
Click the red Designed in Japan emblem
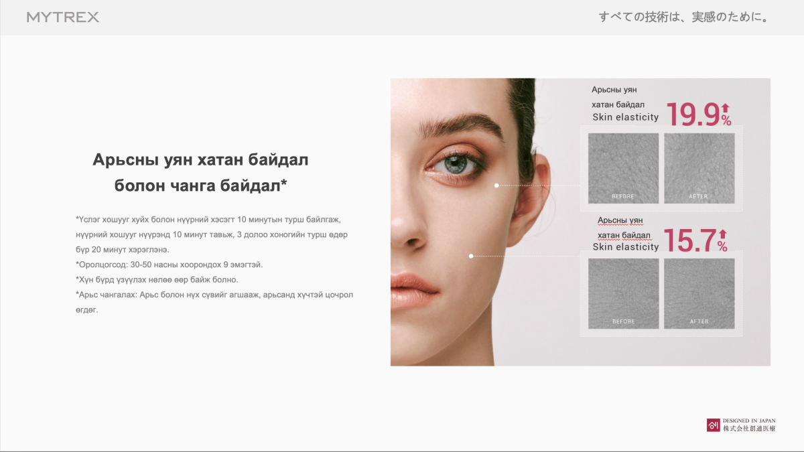[713, 425]
